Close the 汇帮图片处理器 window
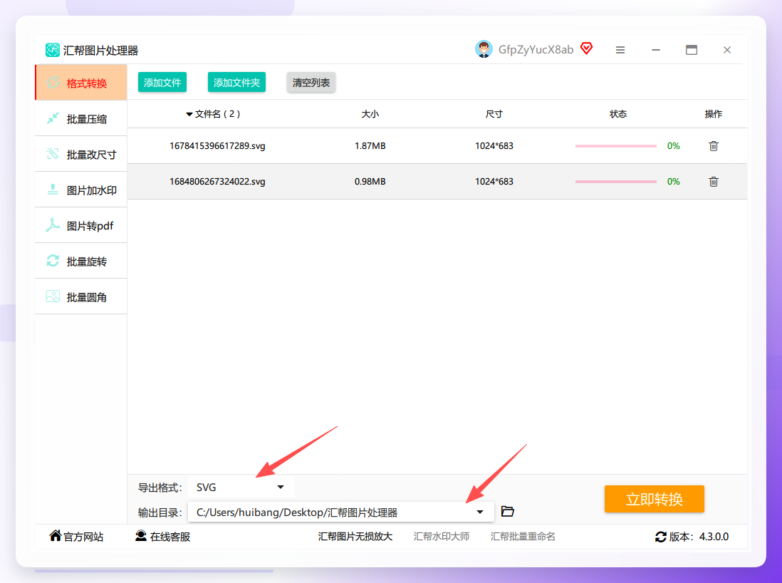 (x=727, y=50)
